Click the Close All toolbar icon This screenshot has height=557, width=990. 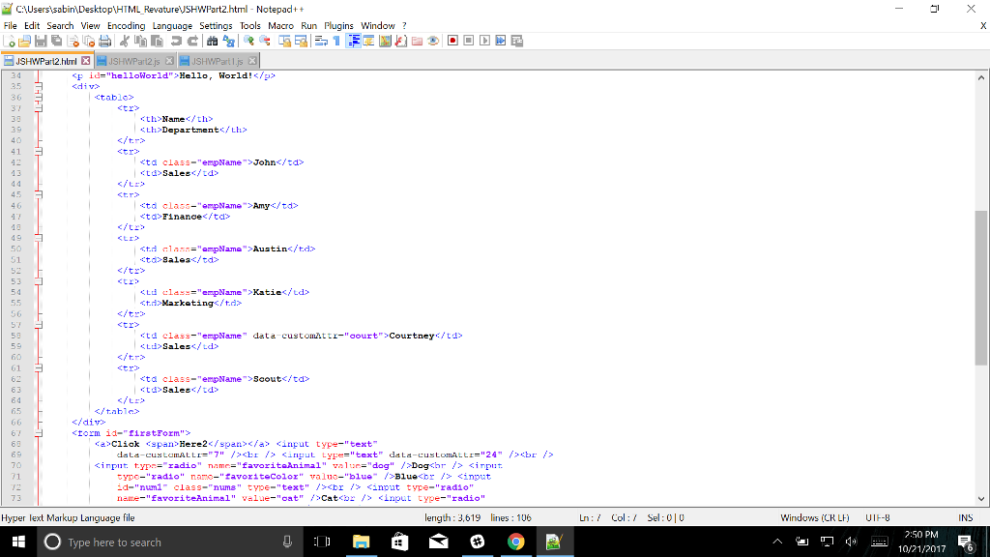pos(89,41)
